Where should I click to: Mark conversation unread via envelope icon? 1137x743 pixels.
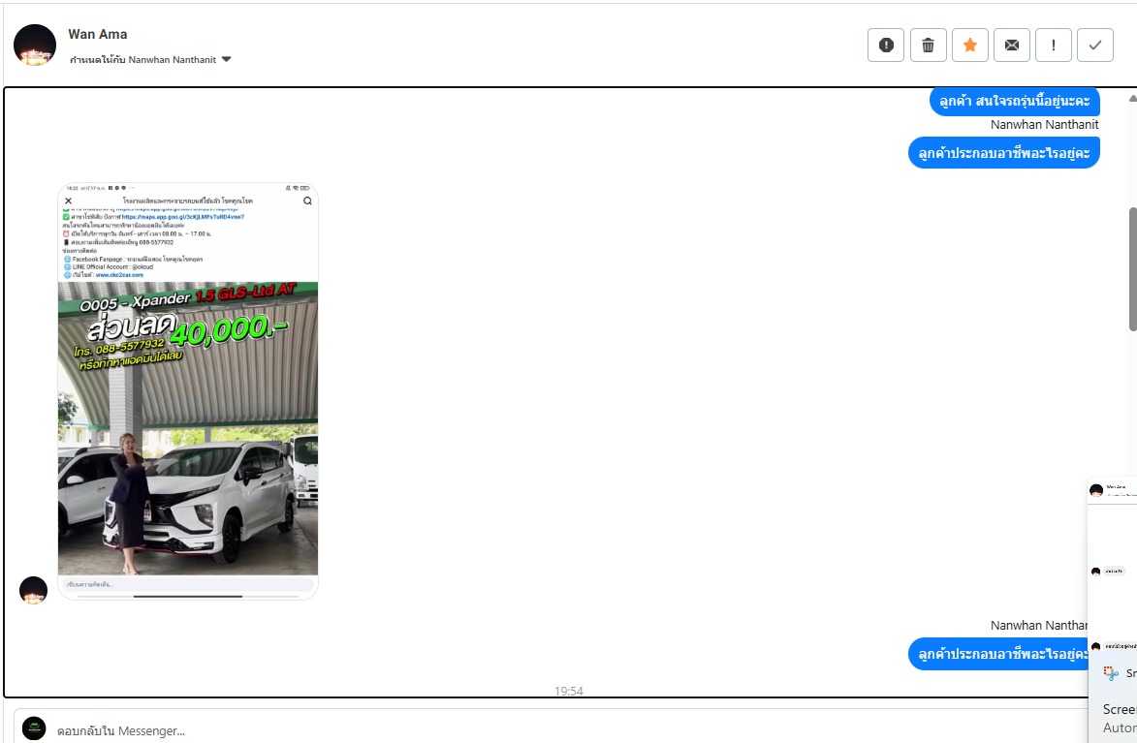pos(1012,45)
